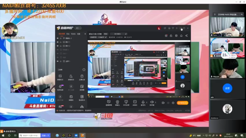
Task: Click the 修改 button beside stream title
Action: (105, 34)
